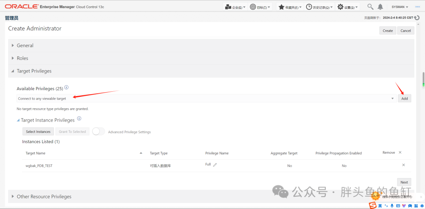Click Add button next to privileges dropdown

(405, 98)
